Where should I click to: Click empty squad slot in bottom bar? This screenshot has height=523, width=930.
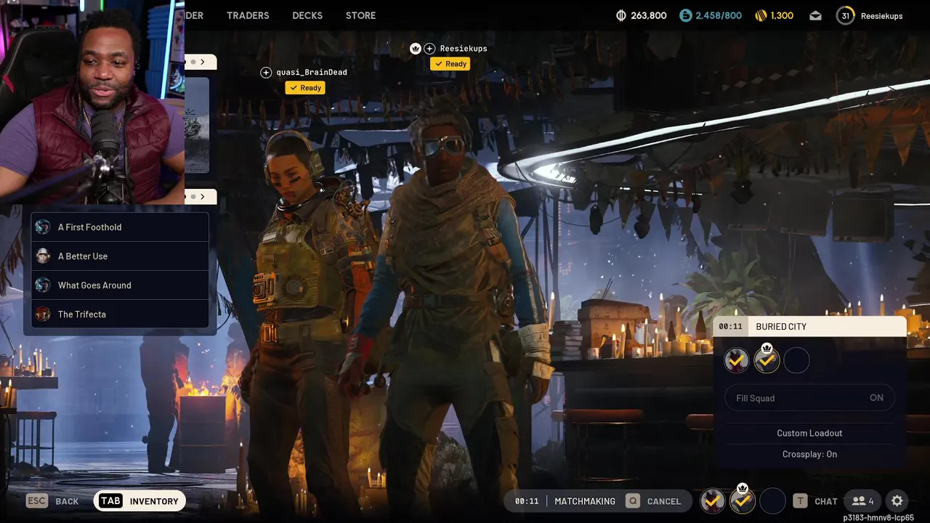click(772, 500)
